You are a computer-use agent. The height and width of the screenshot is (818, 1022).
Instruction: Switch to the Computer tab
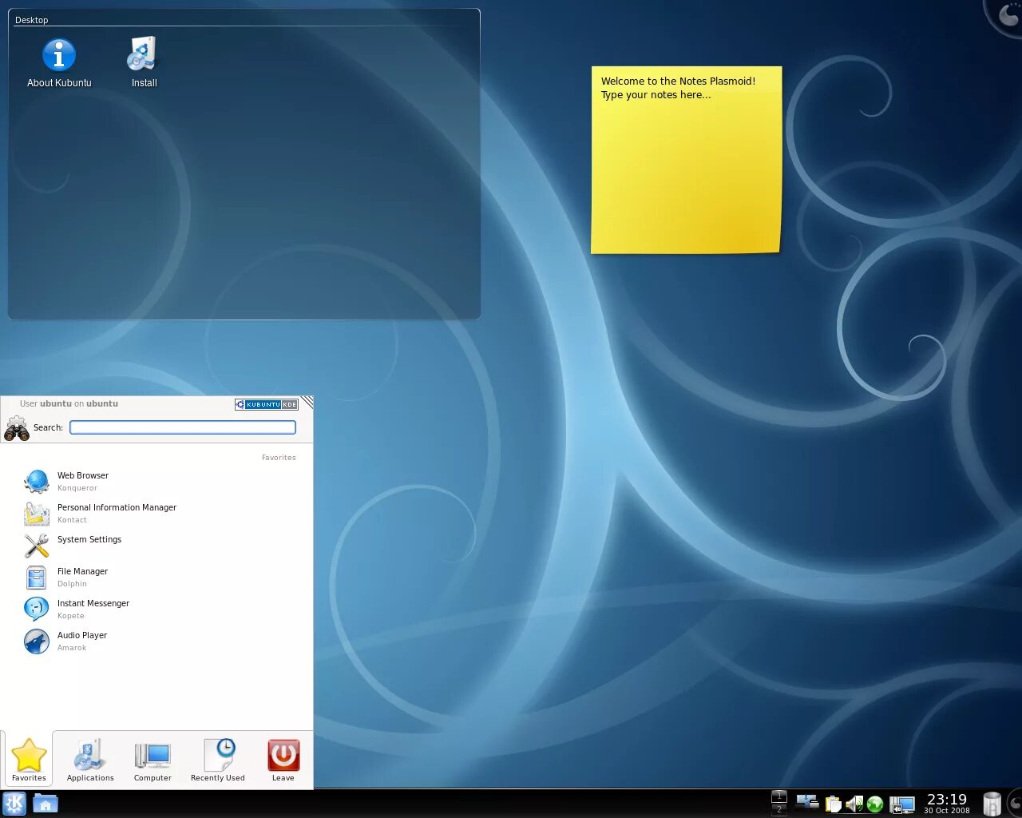tap(153, 760)
